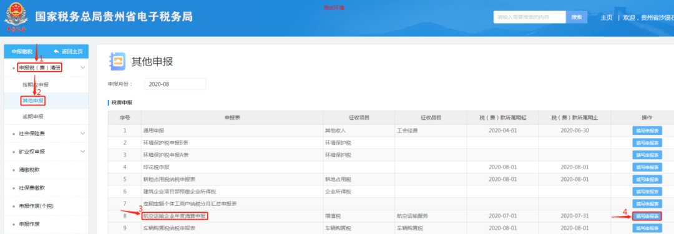Viewport: 674px width, 234px height.
Task: Click the 国家税务总局贵州省电子税务局 site title
Action: [x=114, y=17]
